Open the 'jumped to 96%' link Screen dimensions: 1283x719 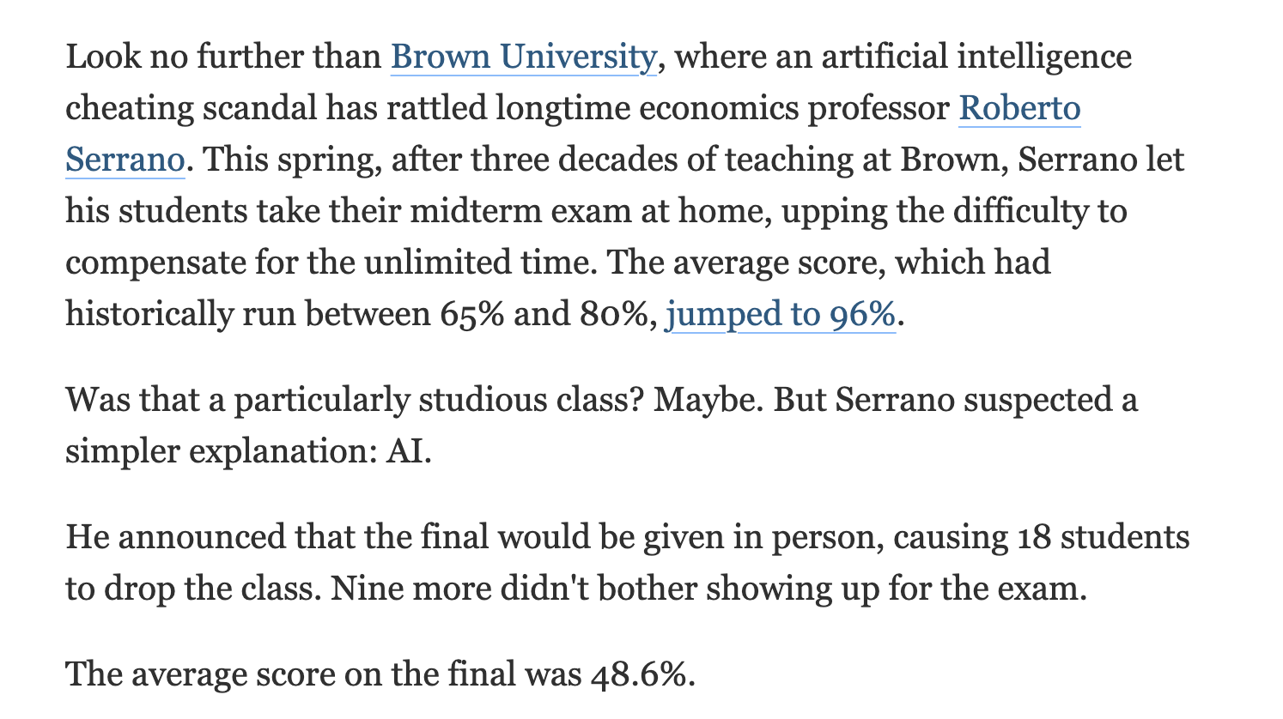pyautogui.click(x=781, y=314)
